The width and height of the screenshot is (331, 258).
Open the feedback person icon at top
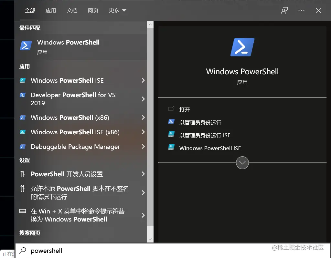click(284, 10)
